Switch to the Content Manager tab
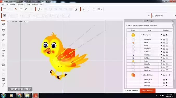The image size is (176, 98). pyautogui.click(x=132, y=91)
